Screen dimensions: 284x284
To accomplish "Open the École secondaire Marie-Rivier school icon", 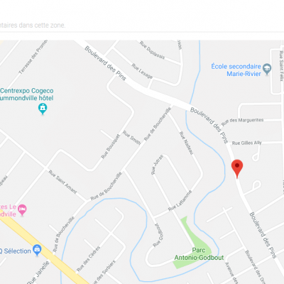I will click(267, 69).
